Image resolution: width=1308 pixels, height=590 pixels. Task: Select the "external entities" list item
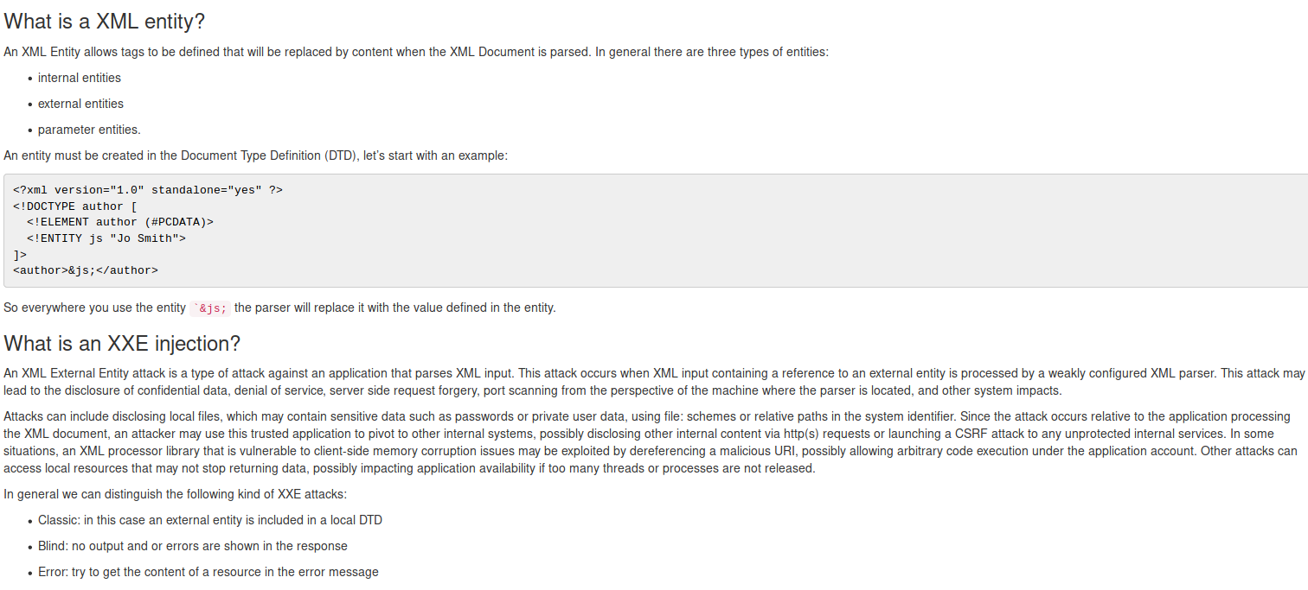coord(80,104)
